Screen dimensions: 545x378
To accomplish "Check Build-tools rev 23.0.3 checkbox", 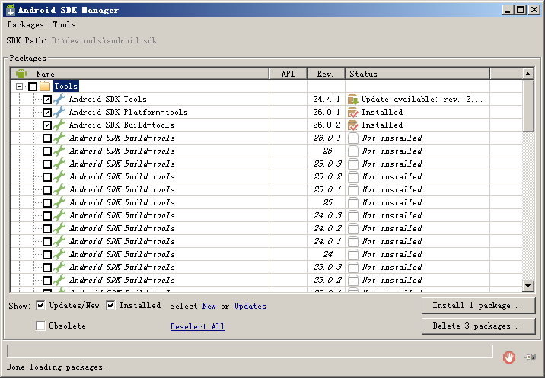I will tap(47, 268).
